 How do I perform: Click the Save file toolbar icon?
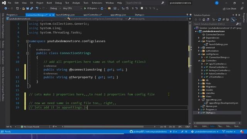27,8
